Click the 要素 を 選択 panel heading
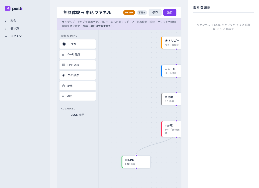The width and height of the screenshot is (259, 188). tap(202, 7)
